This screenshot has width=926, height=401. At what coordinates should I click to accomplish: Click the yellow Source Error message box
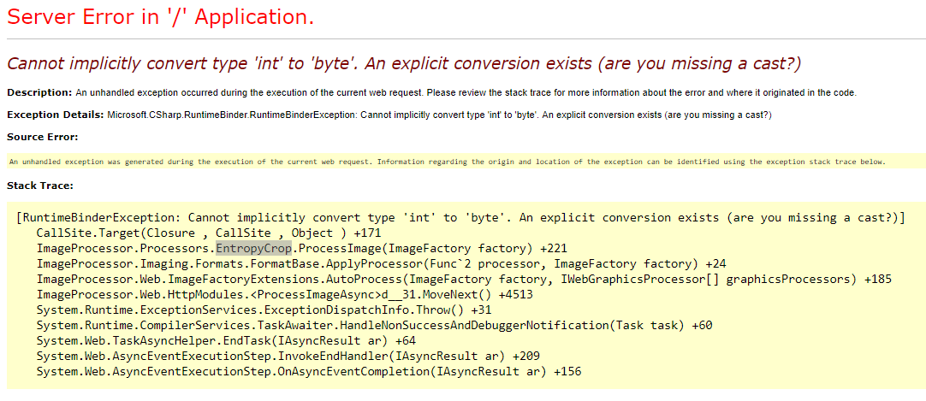tap(466, 161)
